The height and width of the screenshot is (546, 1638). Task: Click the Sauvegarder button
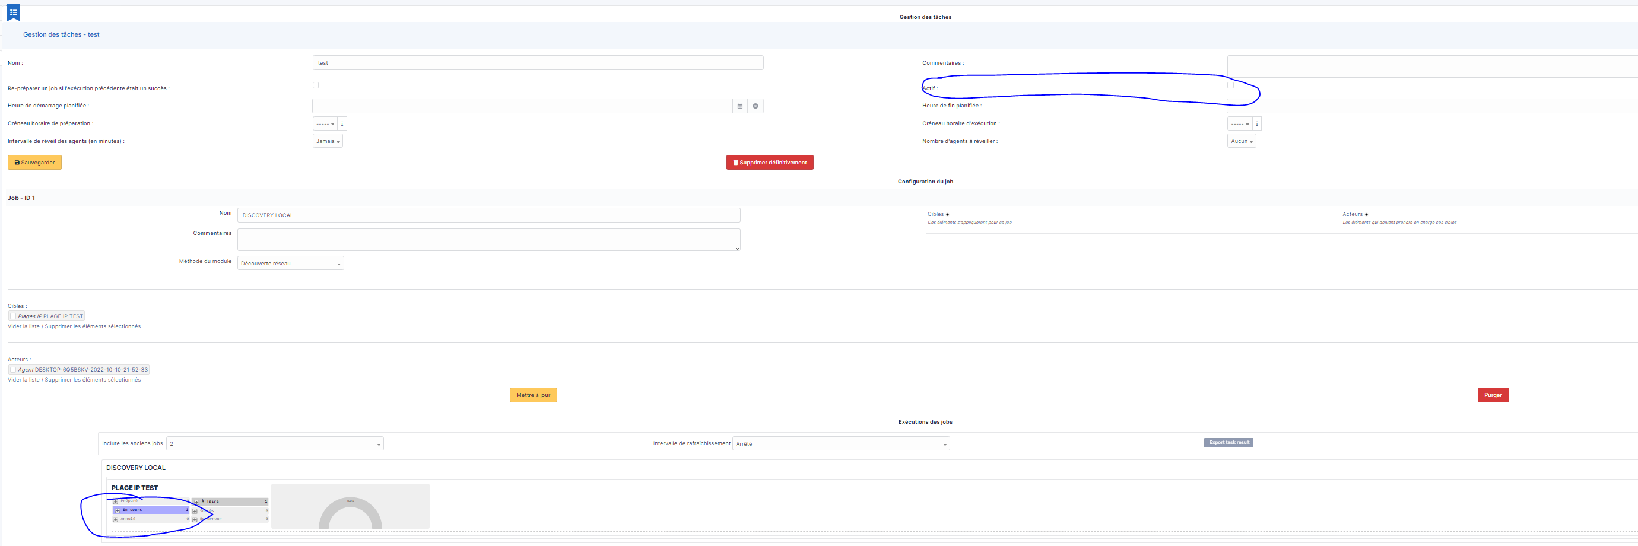[34, 162]
